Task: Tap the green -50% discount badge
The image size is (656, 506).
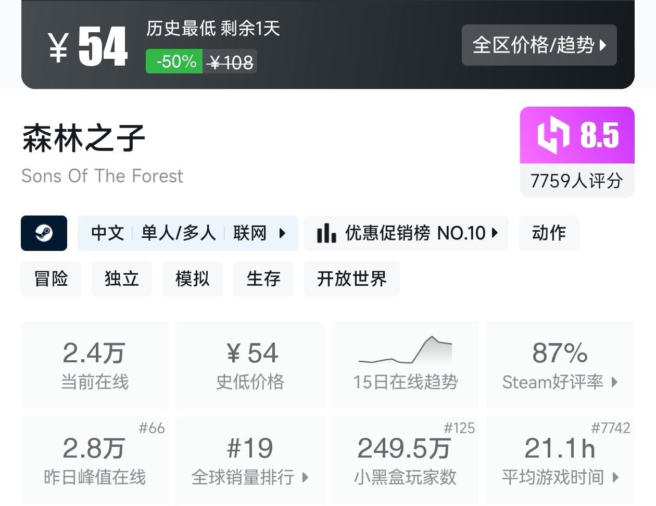Action: coord(174,61)
